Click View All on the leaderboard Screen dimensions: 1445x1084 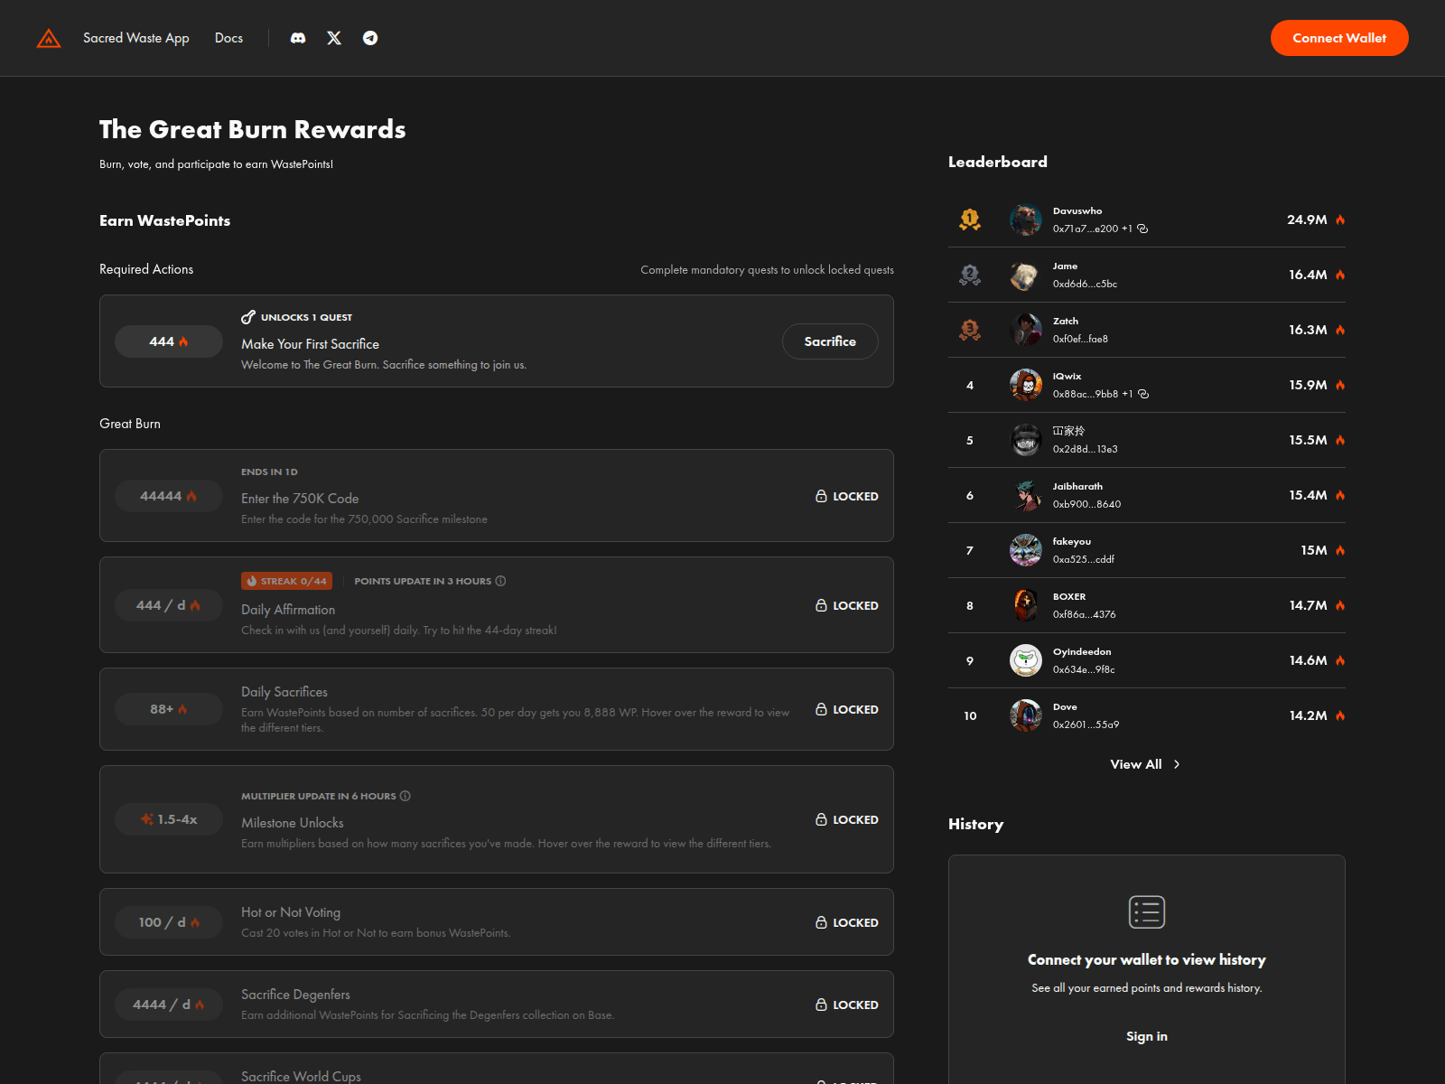[1136, 764]
